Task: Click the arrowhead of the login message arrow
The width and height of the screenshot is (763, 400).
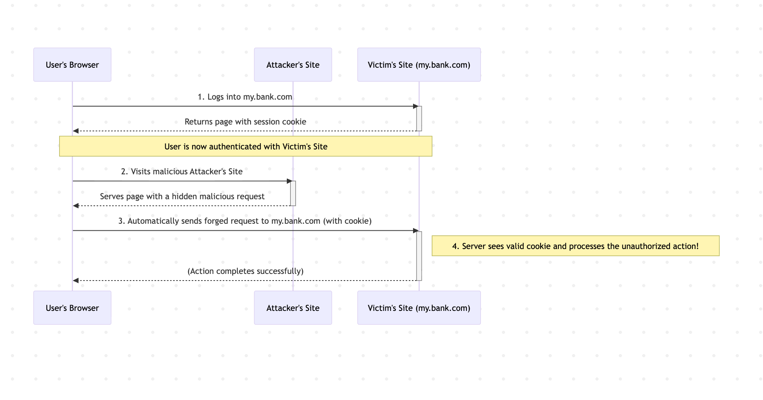Action: 415,106
